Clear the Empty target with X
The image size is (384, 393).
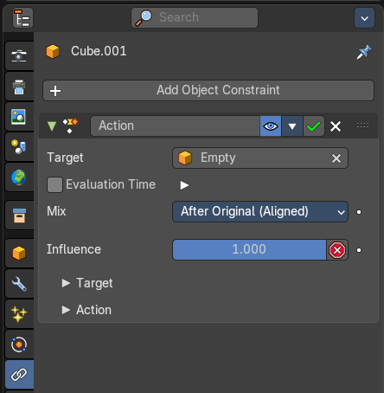pos(336,158)
